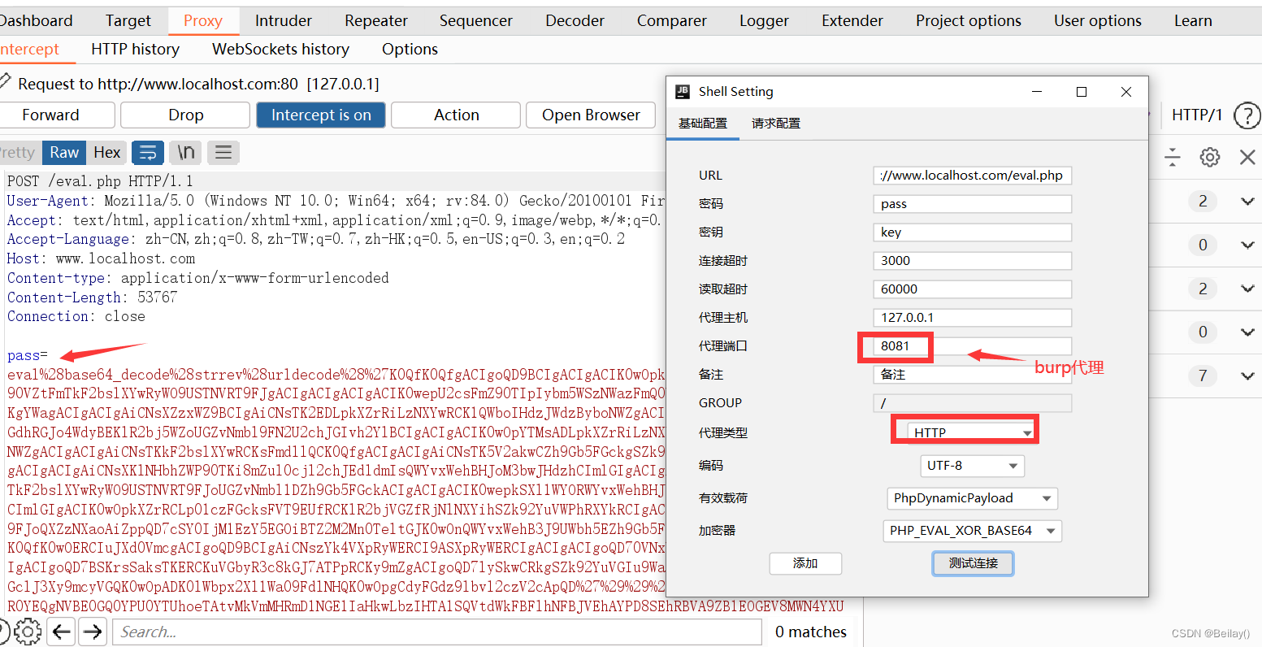The height and width of the screenshot is (647, 1262).
Task: Click the HTTP/1 protocol label
Action: click(1197, 115)
